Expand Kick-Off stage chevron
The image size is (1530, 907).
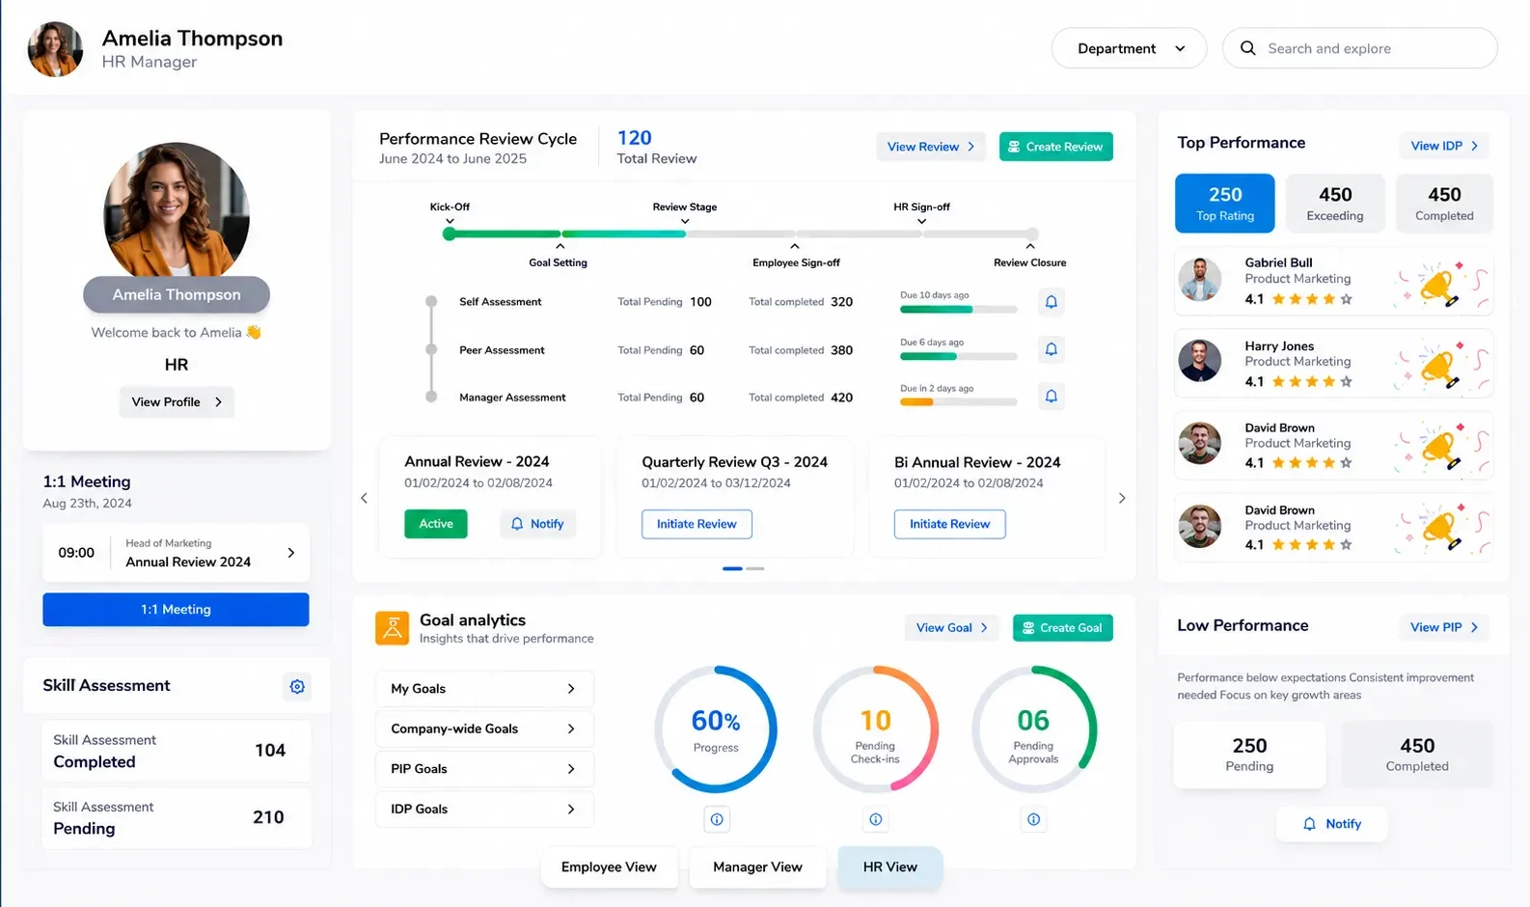tap(450, 222)
